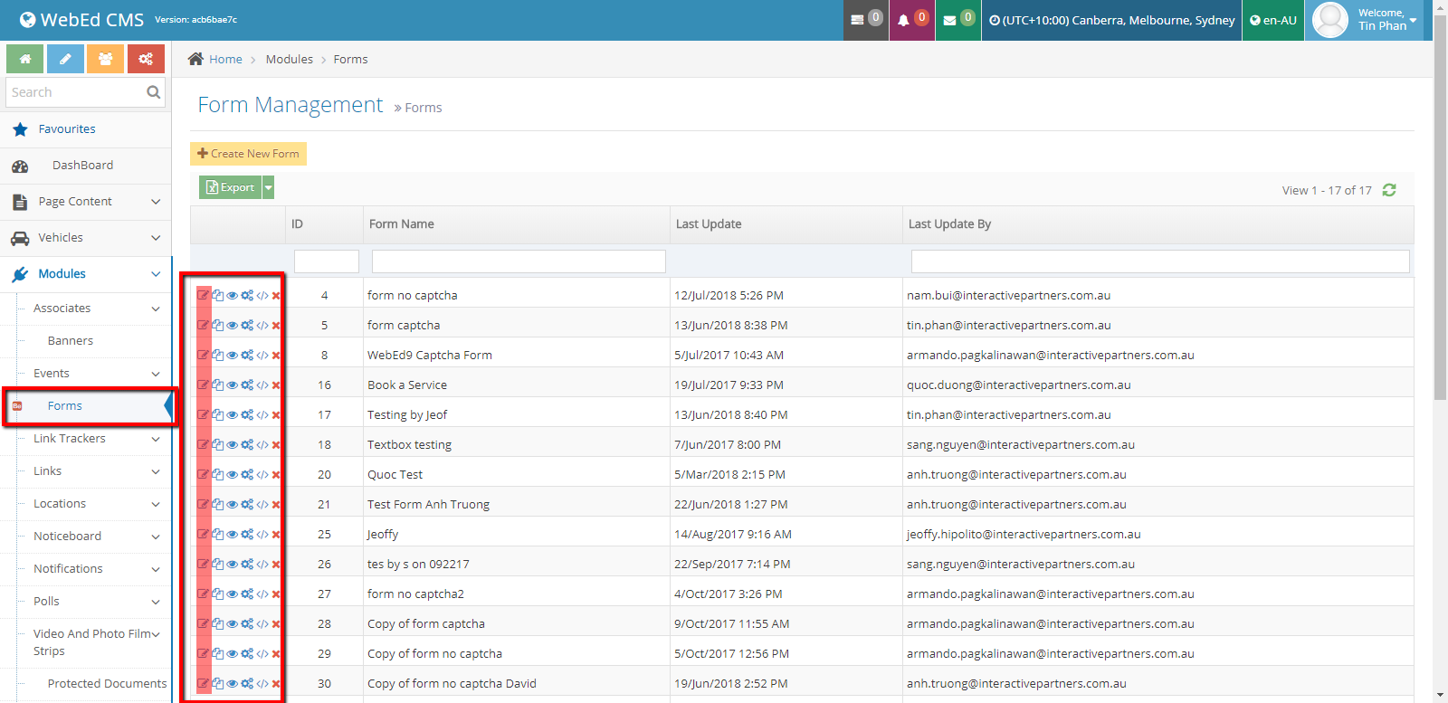Click the Create New Form button
Image resolution: width=1448 pixels, height=703 pixels.
[x=249, y=154]
